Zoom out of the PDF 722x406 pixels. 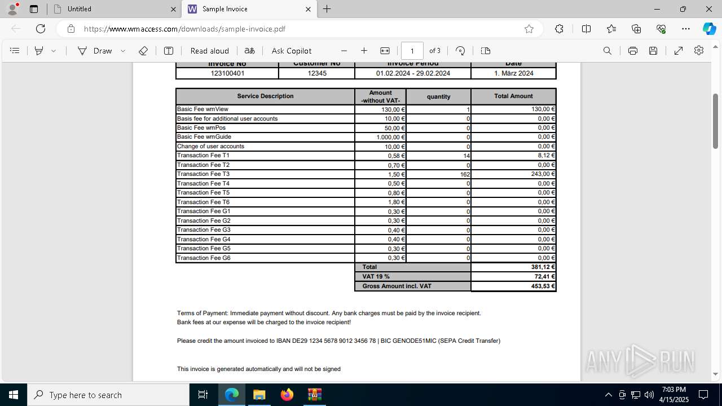(x=344, y=51)
